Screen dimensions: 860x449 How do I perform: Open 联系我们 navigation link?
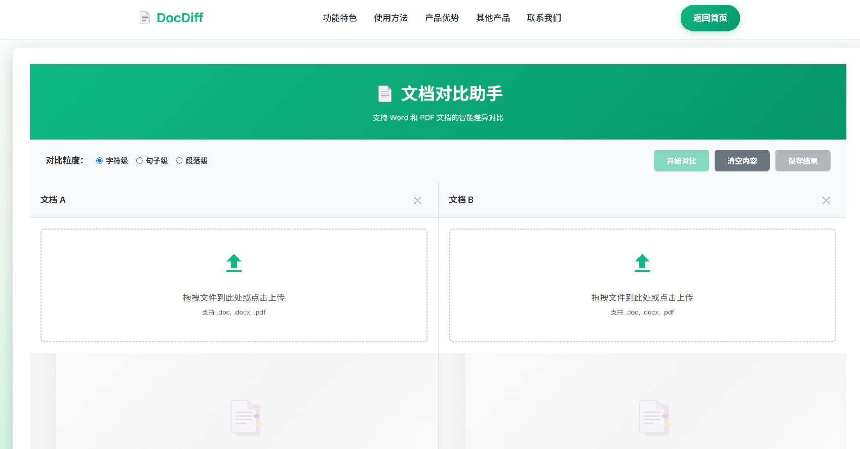544,18
